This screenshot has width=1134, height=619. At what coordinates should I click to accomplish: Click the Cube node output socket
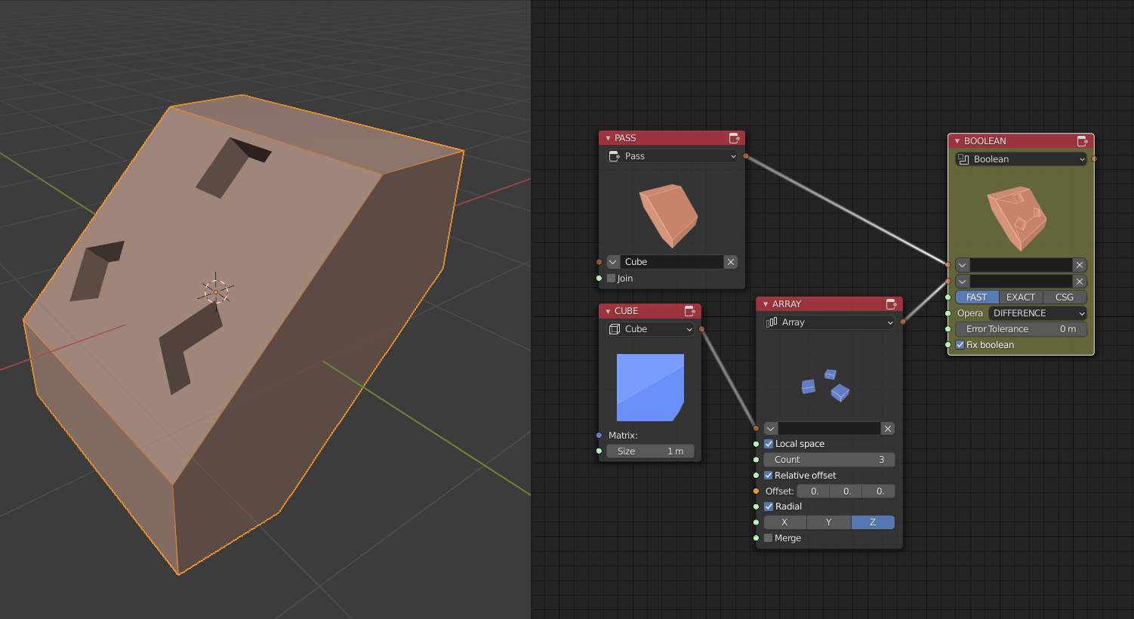(x=702, y=329)
